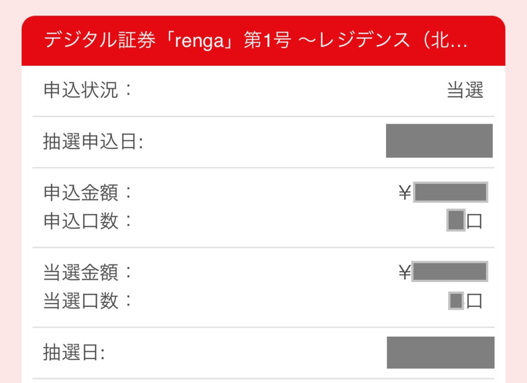Open the redacted 当選金額 value box

pos(450,272)
